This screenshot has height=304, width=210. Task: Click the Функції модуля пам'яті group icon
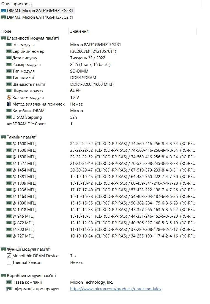tap(4, 249)
